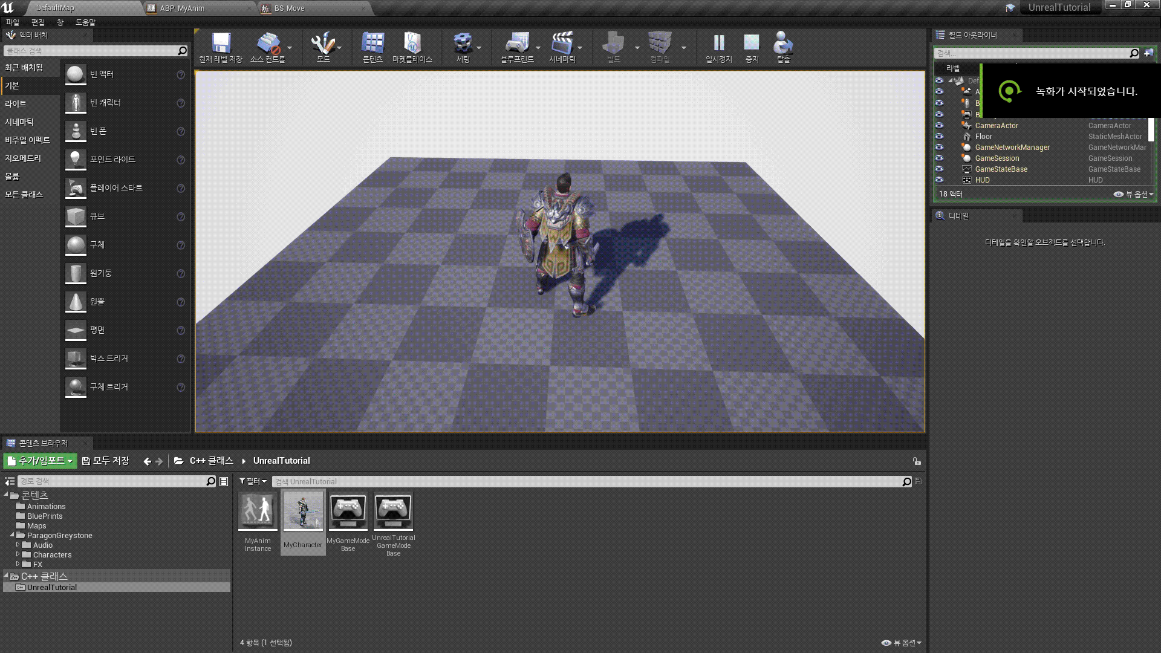The width and height of the screenshot is (1161, 653).
Task: Toggle visibility of GameStateBase
Action: (939, 169)
